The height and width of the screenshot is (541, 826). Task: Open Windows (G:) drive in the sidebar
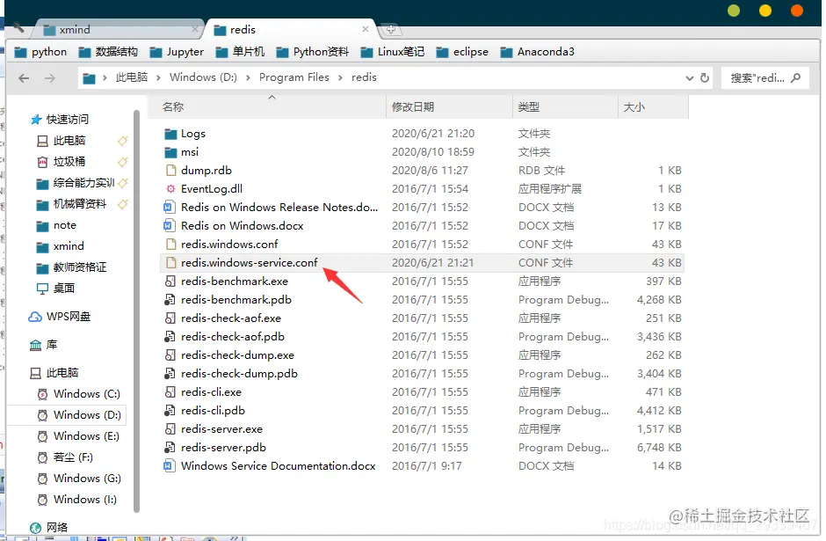(79, 479)
